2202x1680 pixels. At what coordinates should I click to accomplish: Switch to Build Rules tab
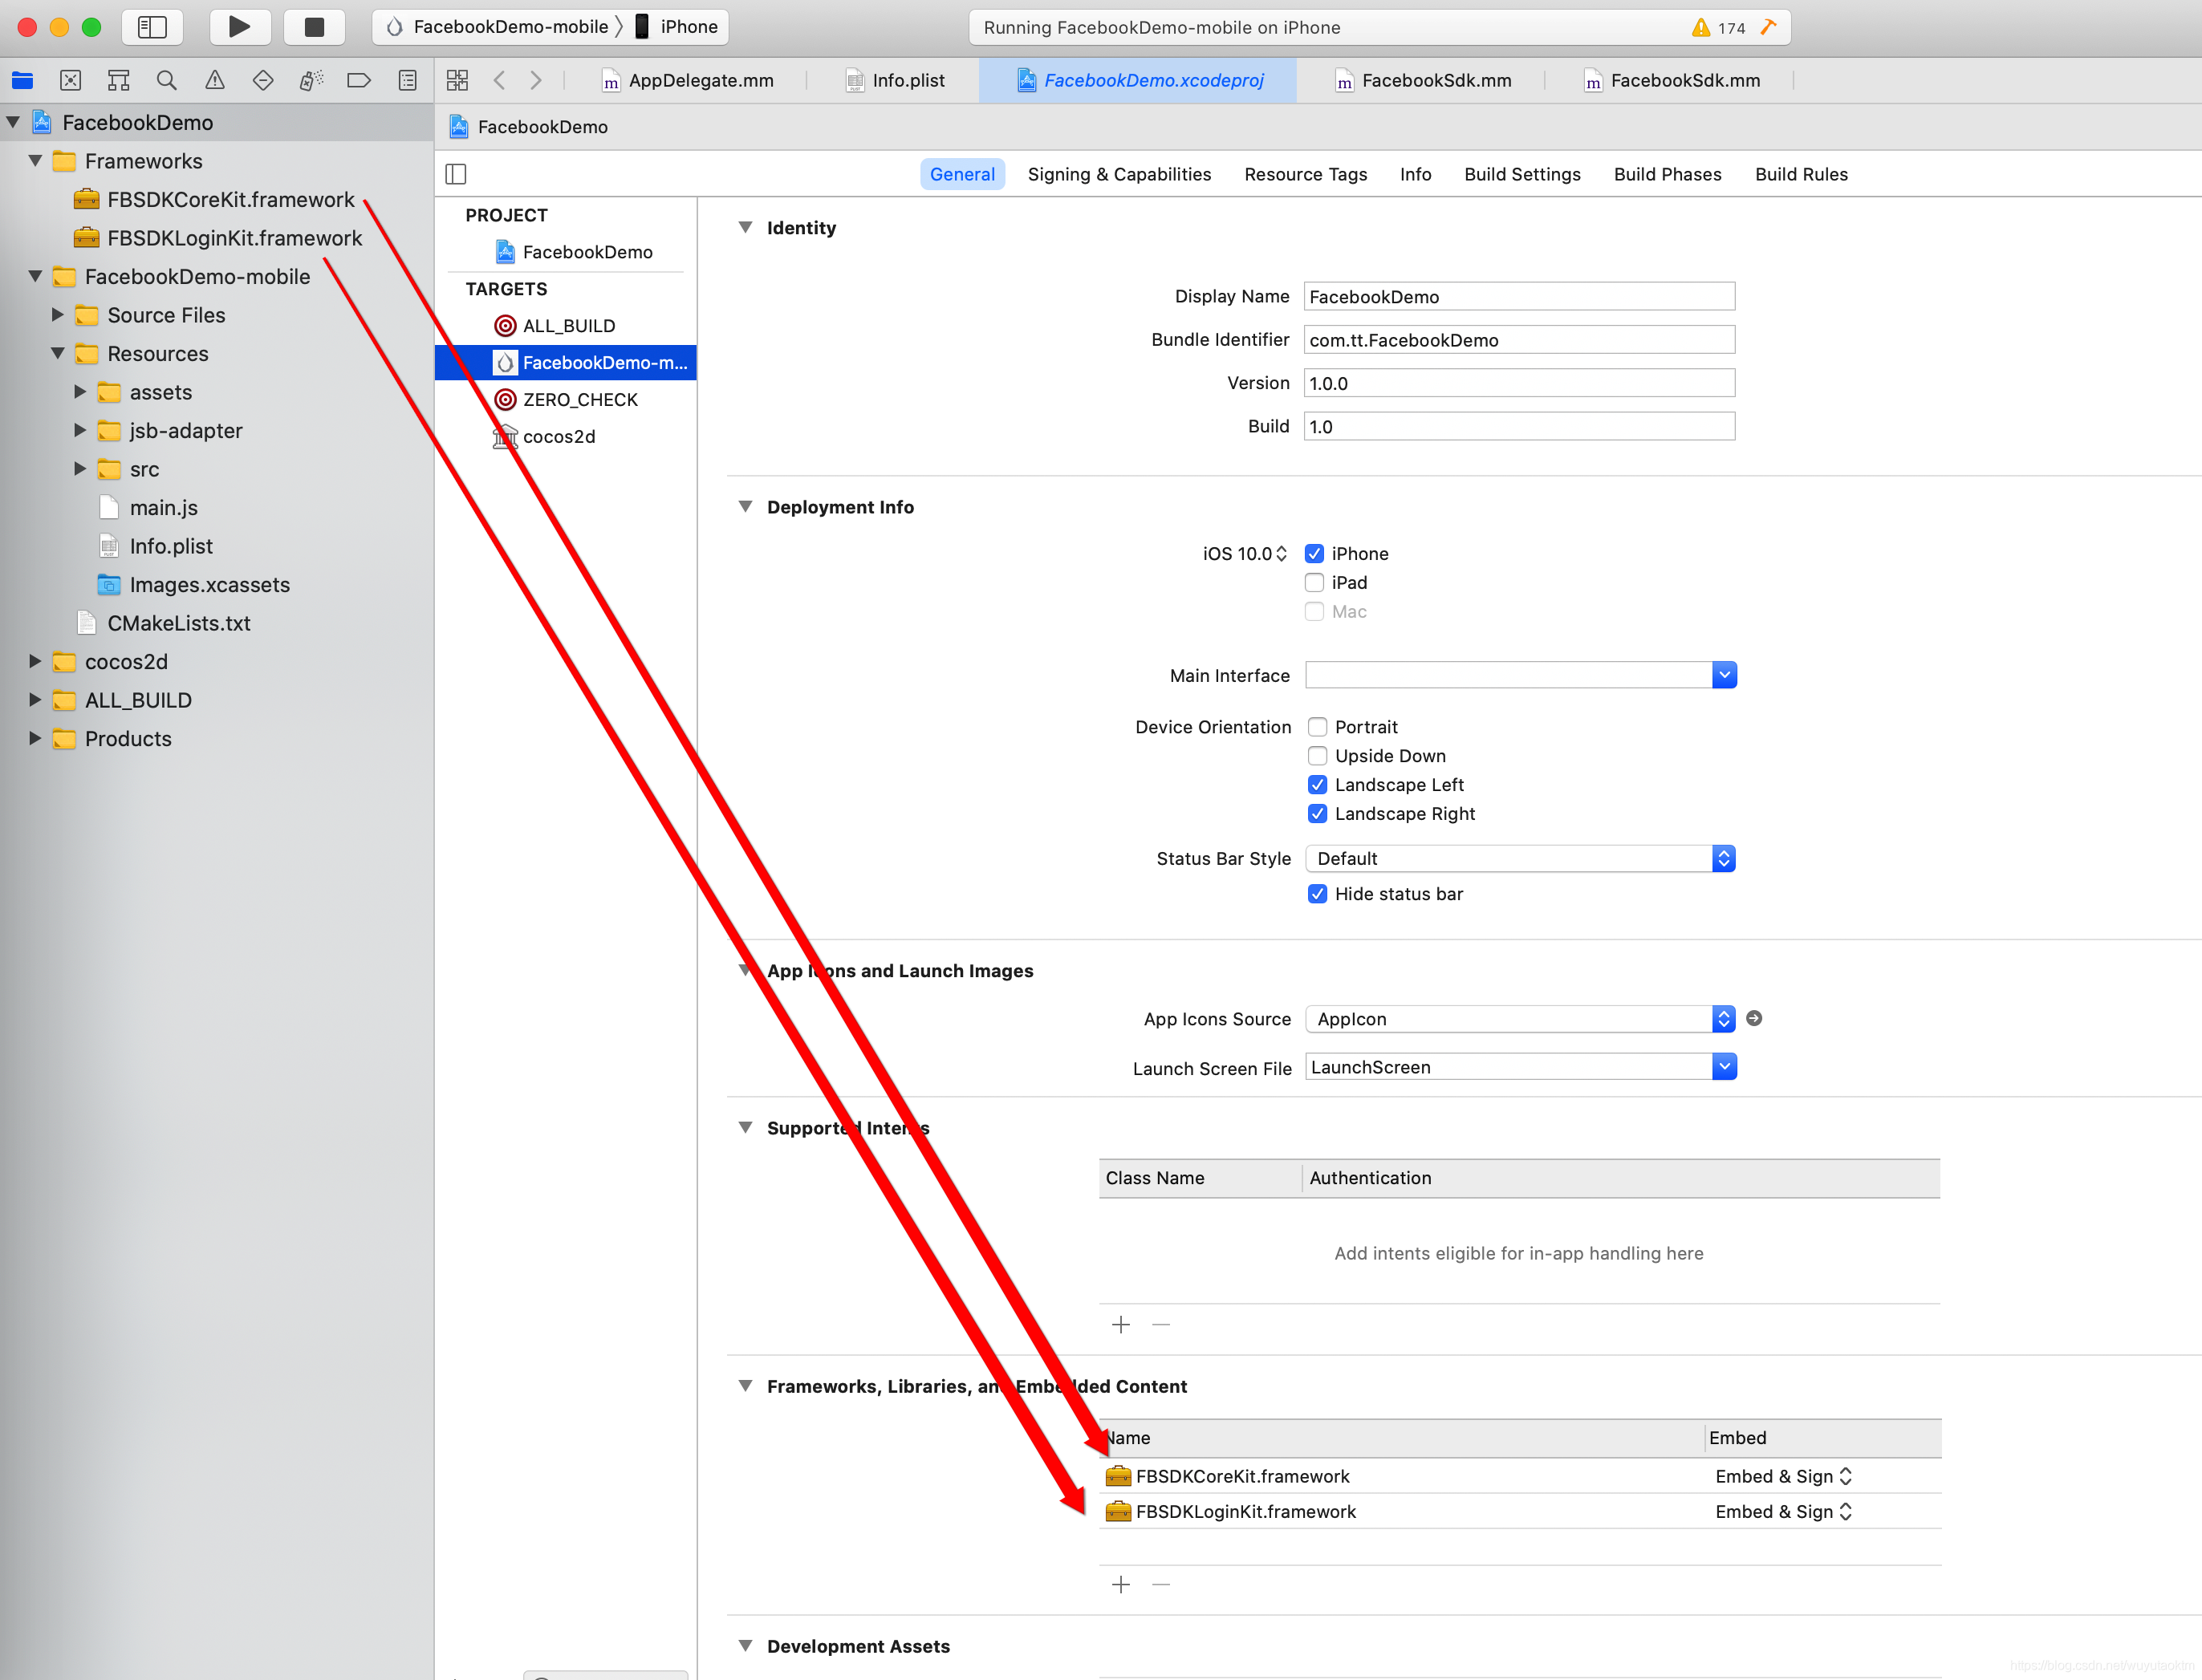click(x=1801, y=174)
